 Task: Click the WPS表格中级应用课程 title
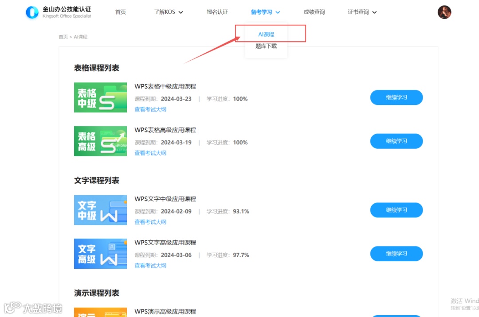165,86
